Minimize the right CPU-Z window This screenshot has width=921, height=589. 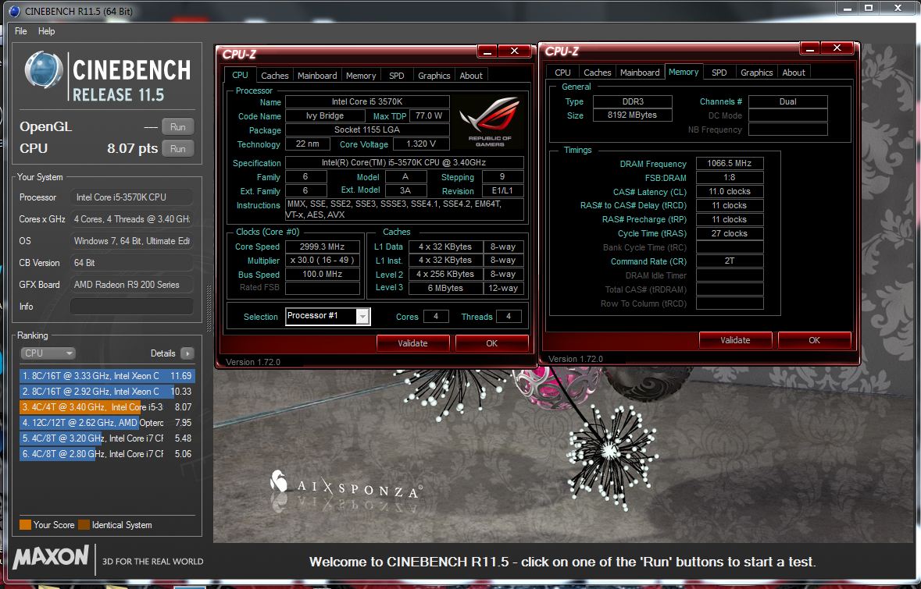(x=809, y=48)
